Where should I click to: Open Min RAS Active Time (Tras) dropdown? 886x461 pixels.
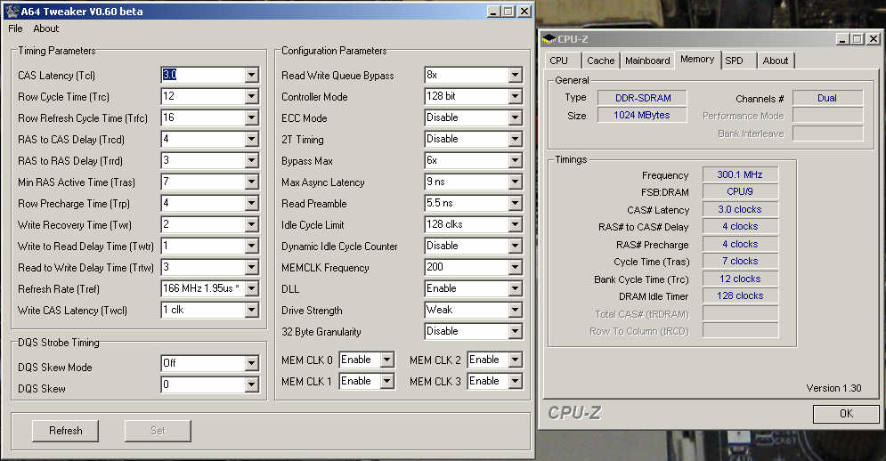[252, 182]
